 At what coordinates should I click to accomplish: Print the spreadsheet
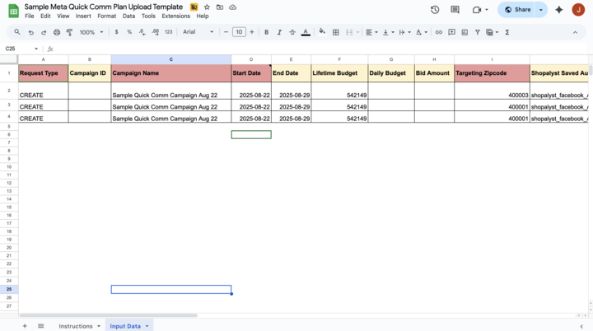(x=57, y=33)
